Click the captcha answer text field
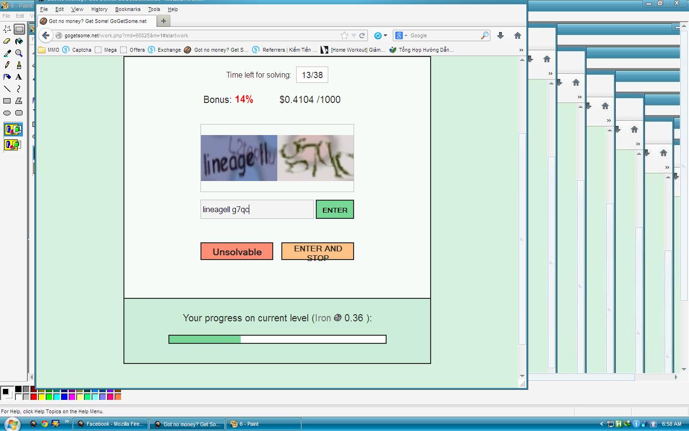Viewport: 689px width, 431px height. (257, 209)
